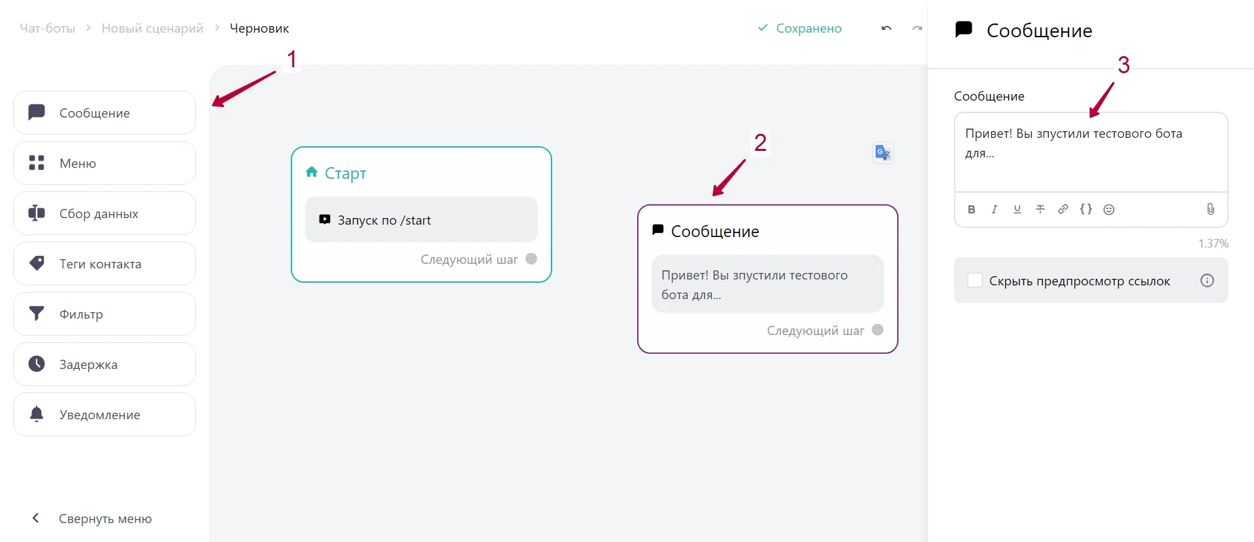This screenshot has width=1254, height=542.
Task: Click the Bold formatting icon
Action: click(972, 210)
